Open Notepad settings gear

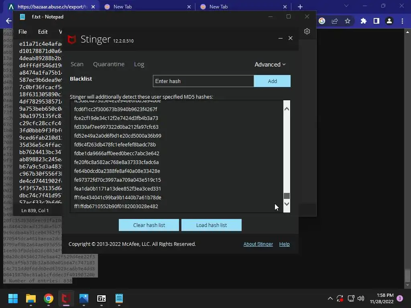[307, 31]
